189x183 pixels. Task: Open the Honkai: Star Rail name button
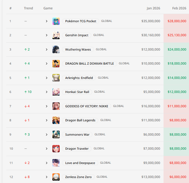point(77,92)
